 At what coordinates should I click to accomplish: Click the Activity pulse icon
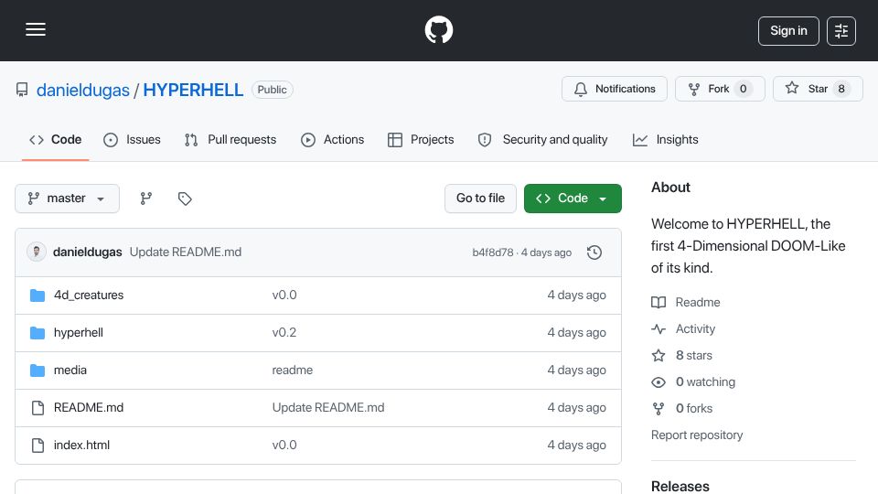(658, 328)
